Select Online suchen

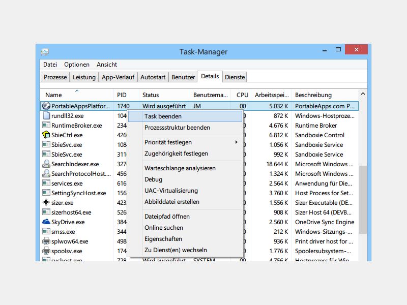[185, 228]
